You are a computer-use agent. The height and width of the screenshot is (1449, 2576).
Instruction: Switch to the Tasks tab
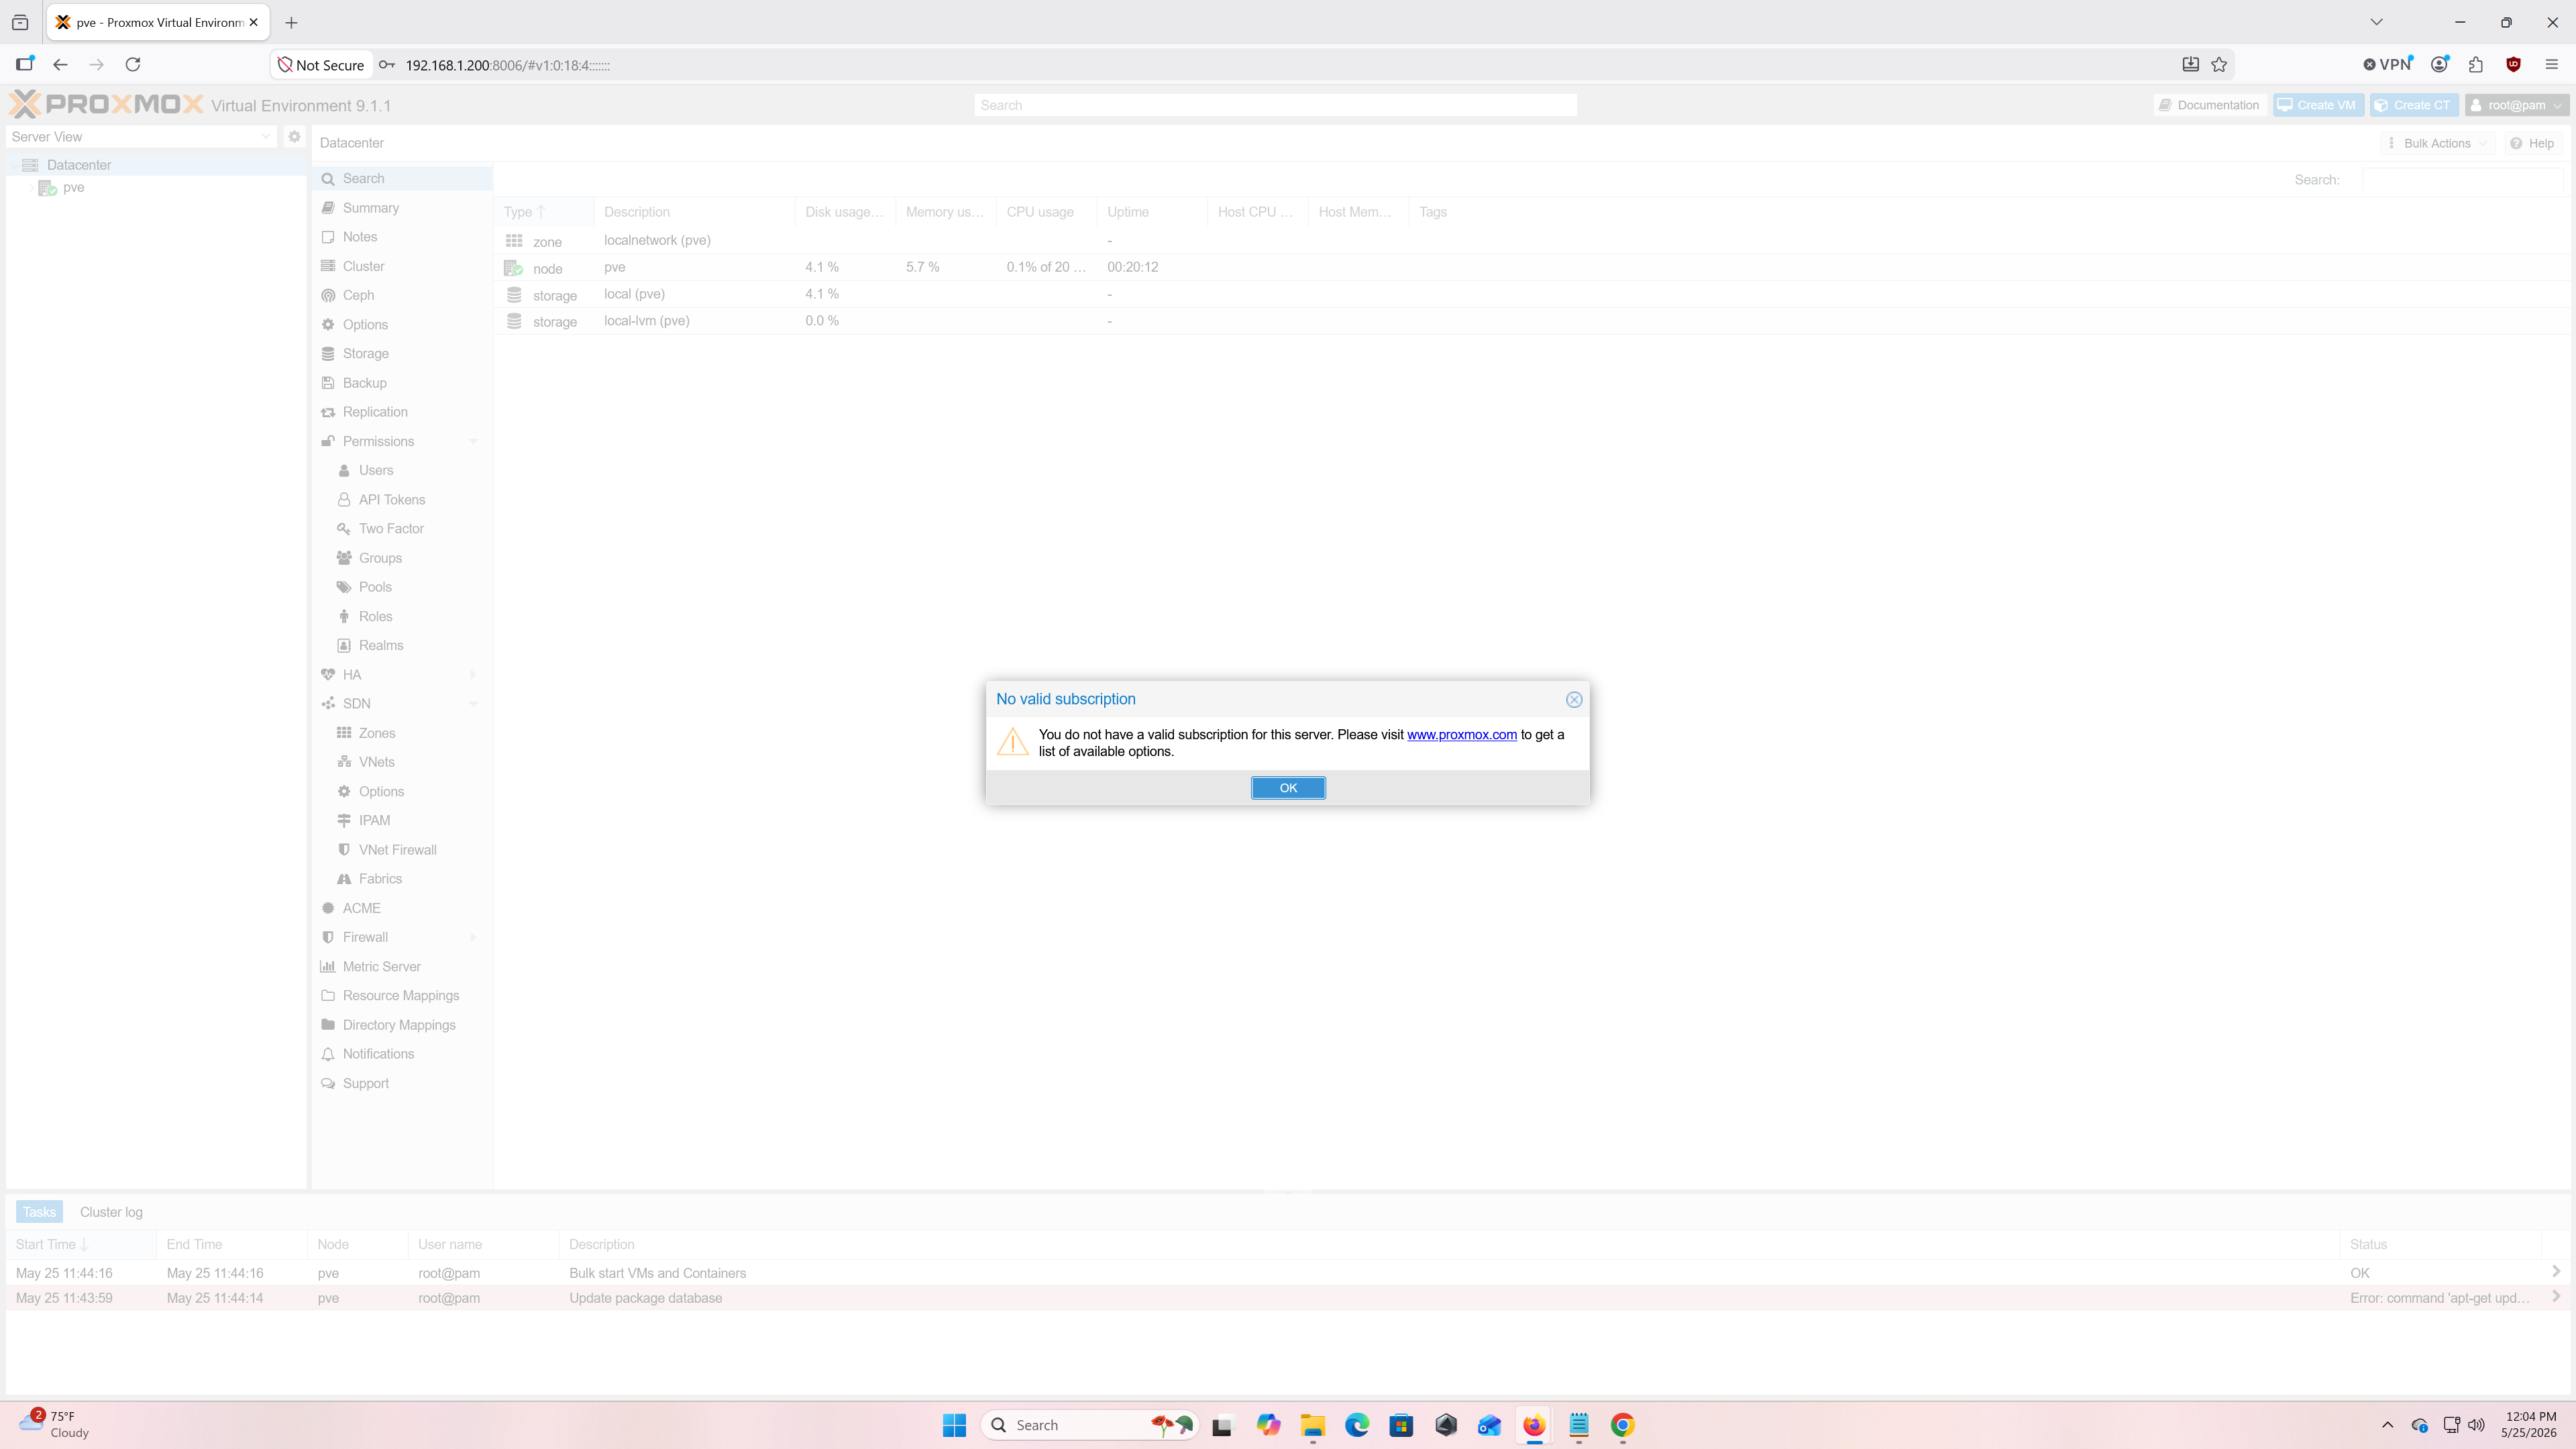[x=40, y=1212]
